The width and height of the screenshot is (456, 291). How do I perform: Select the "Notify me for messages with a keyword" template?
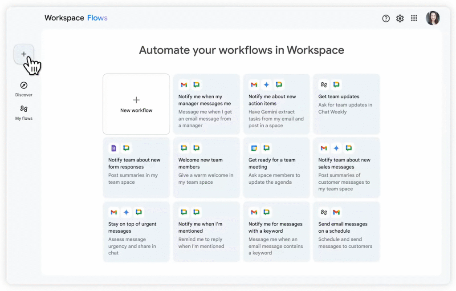point(276,231)
